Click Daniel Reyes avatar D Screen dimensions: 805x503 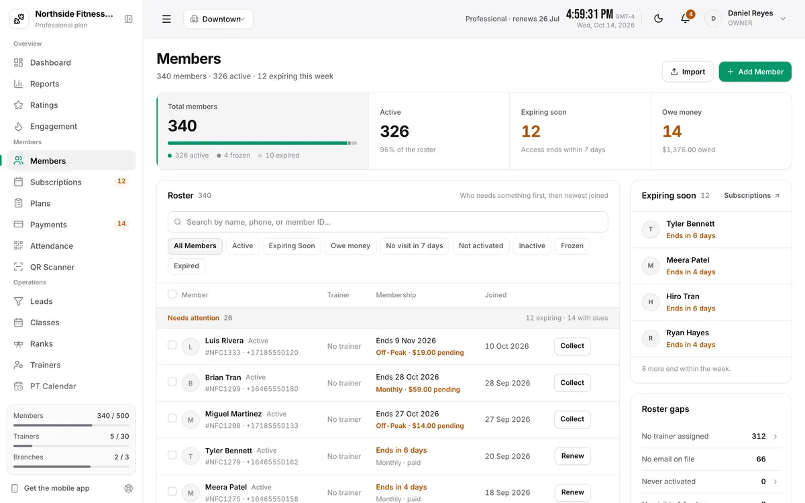[713, 19]
